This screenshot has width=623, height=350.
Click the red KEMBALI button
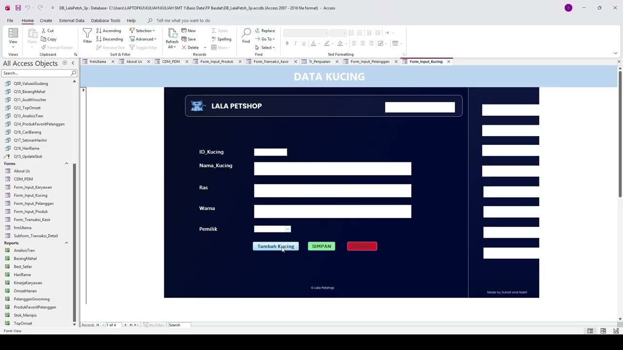pyautogui.click(x=362, y=246)
